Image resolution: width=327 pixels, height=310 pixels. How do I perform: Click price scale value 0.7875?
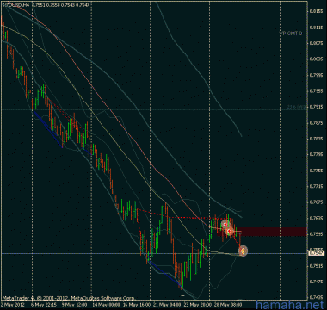(317, 123)
